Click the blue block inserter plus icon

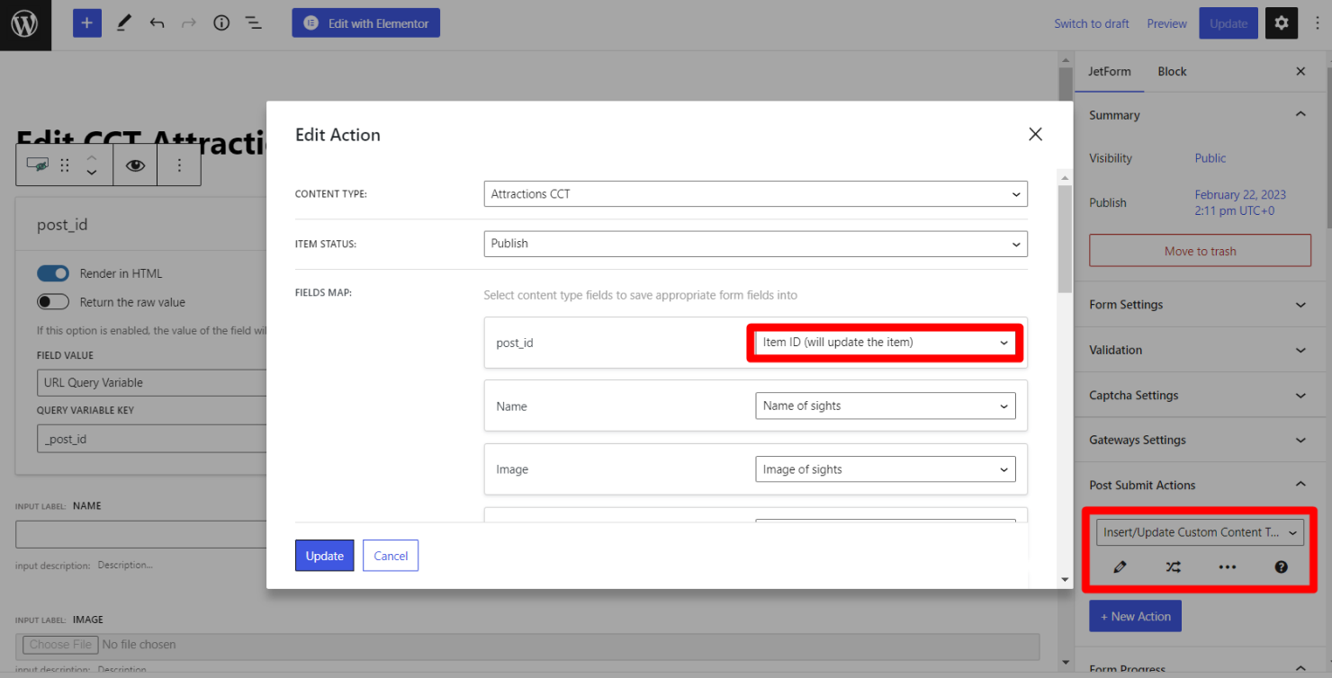point(86,23)
